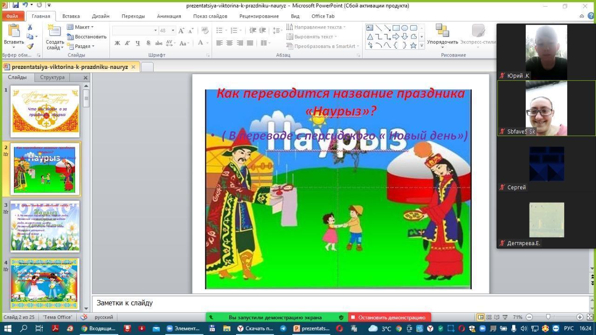596x335 pixels.
Task: Click Остановить демонстрацию button
Action: pyautogui.click(x=389, y=317)
